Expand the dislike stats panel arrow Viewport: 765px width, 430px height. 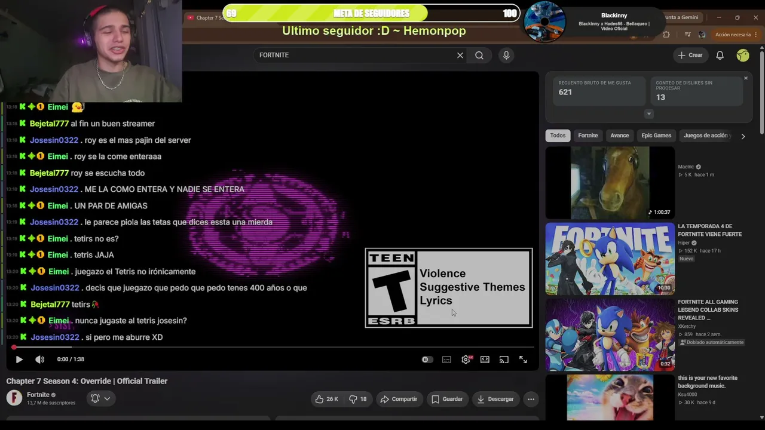click(x=648, y=114)
